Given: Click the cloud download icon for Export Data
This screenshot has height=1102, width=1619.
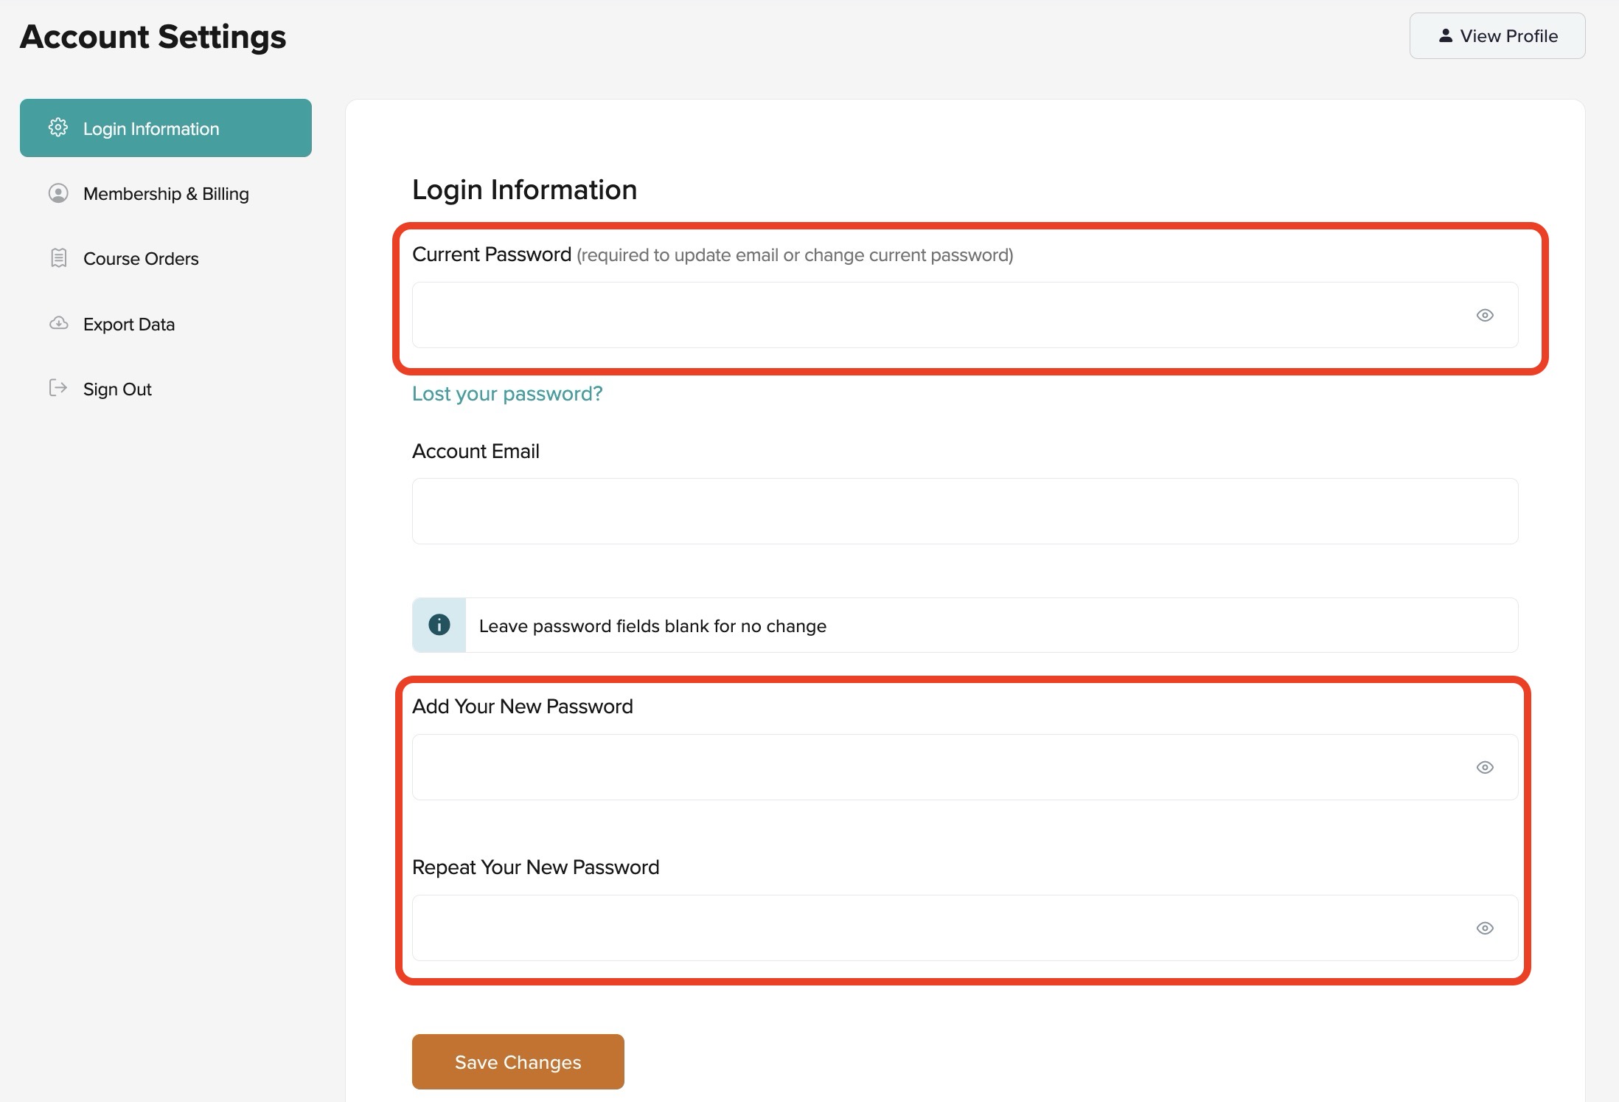Looking at the screenshot, I should pyautogui.click(x=58, y=323).
